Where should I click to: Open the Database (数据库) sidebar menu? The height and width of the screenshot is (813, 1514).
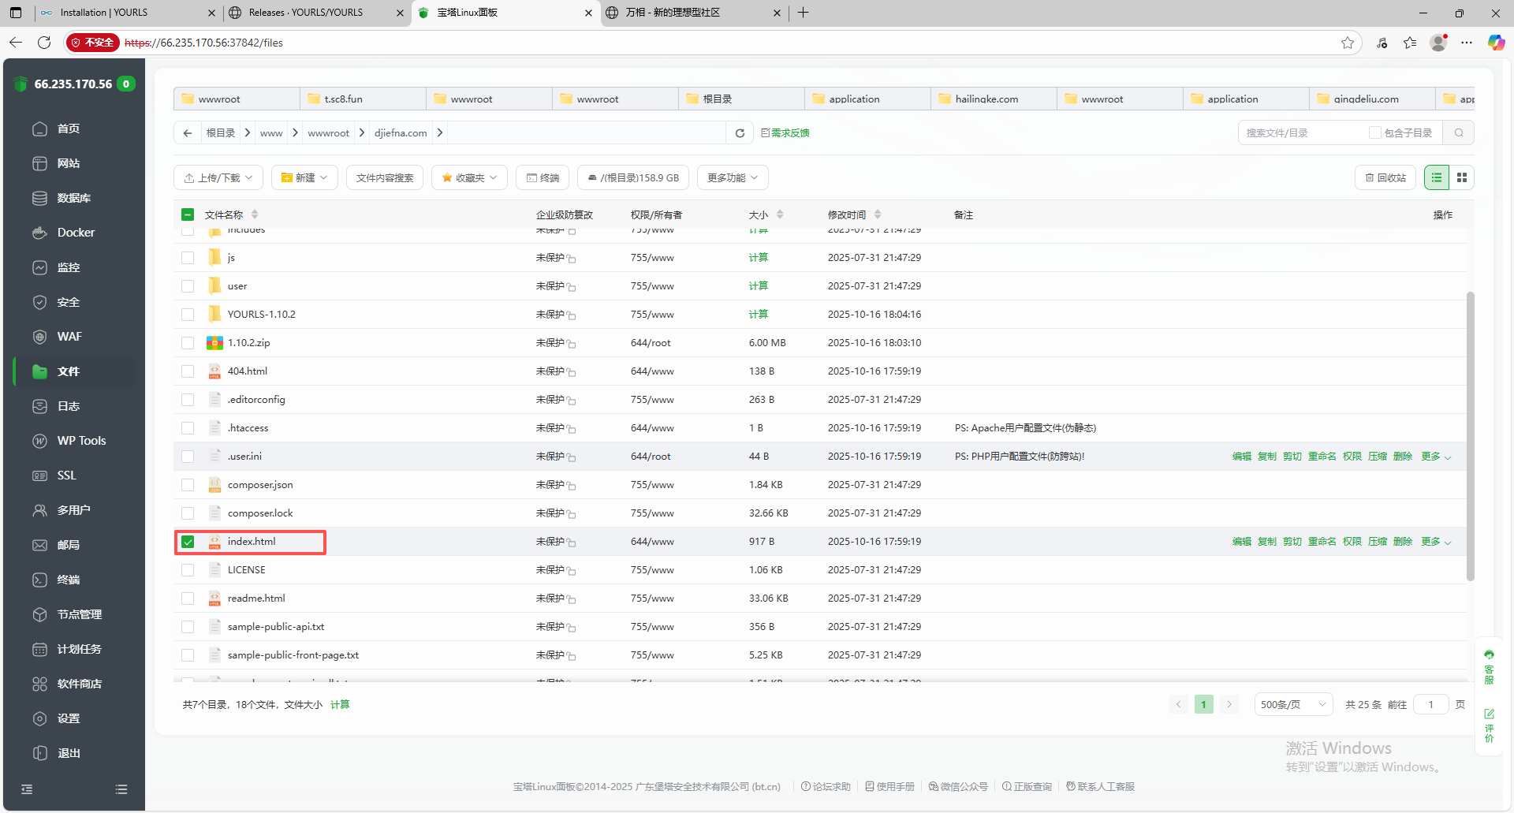click(73, 198)
